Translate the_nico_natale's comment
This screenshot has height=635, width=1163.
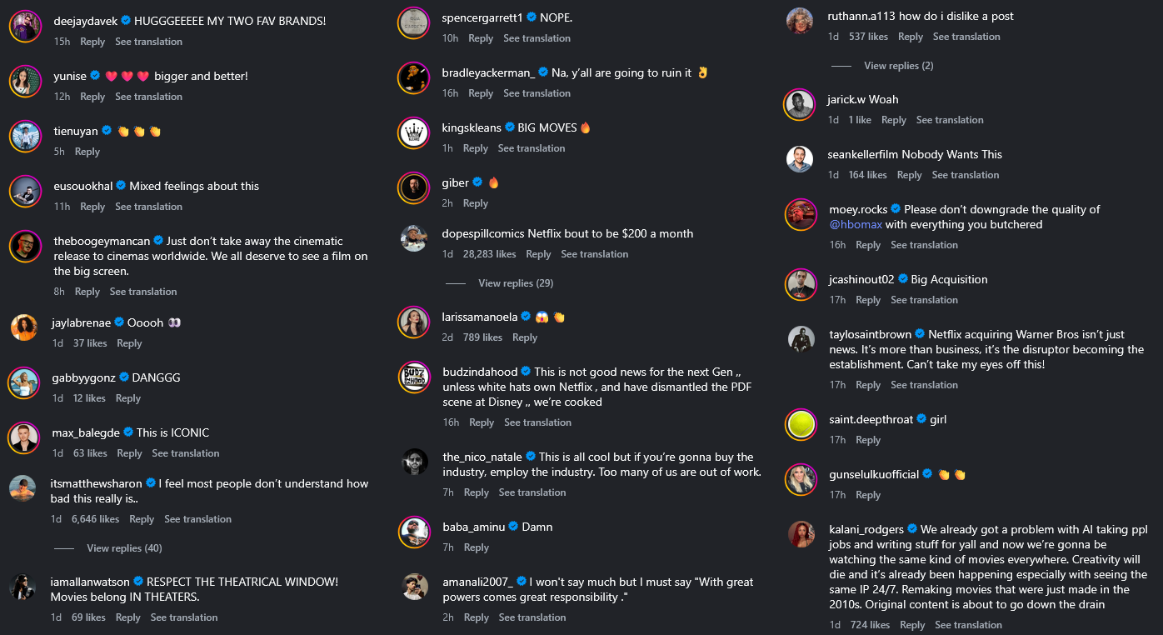click(532, 492)
